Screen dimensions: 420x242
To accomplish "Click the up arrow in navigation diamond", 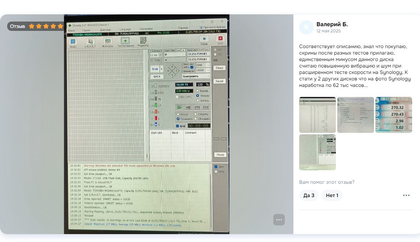I will pyautogui.click(x=172, y=67).
